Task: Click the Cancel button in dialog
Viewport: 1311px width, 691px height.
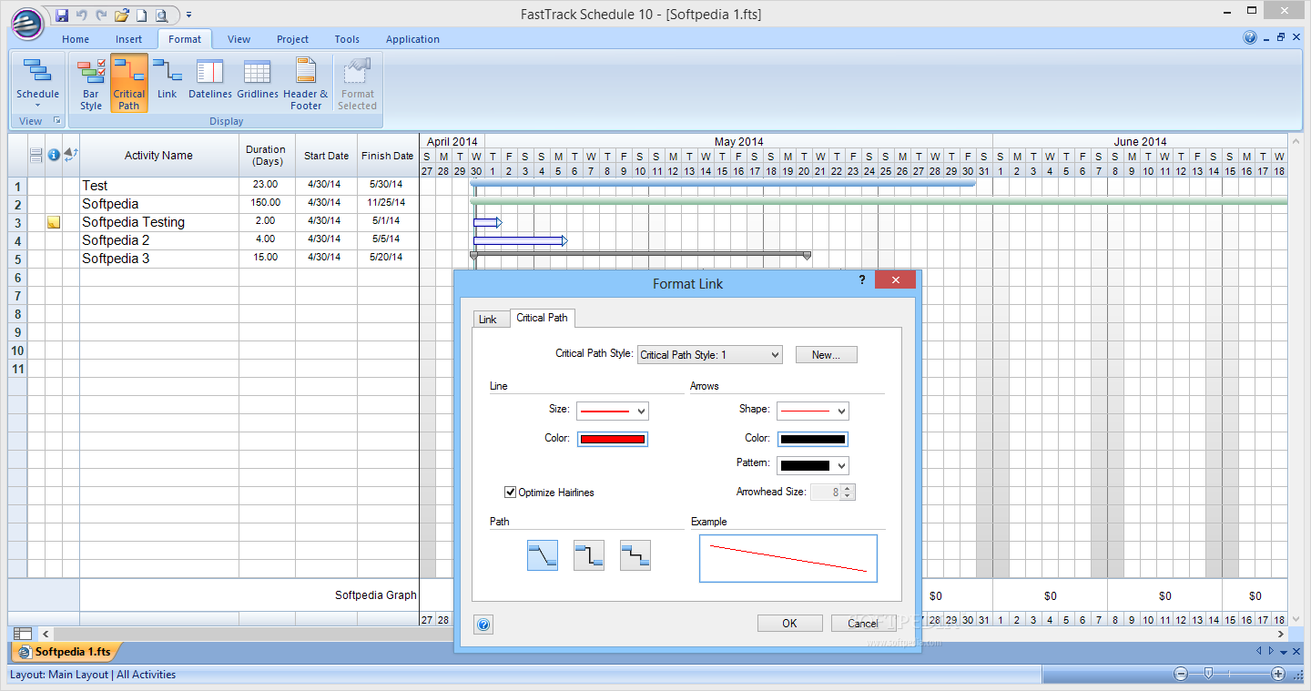Action: point(863,624)
